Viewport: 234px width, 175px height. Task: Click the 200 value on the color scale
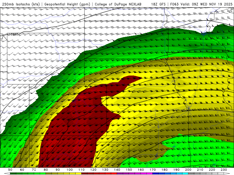188,170
